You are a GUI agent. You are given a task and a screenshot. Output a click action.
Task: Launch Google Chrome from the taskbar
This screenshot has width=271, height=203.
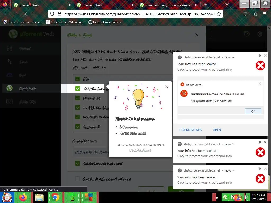click(x=55, y=197)
